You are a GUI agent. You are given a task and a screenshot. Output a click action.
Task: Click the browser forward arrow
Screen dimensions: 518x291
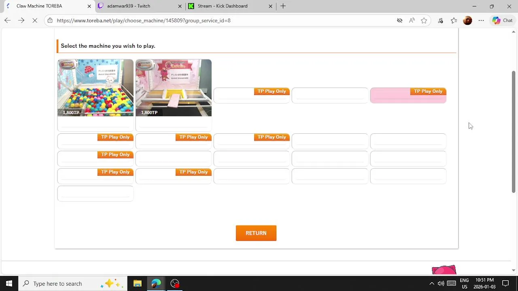click(21, 20)
